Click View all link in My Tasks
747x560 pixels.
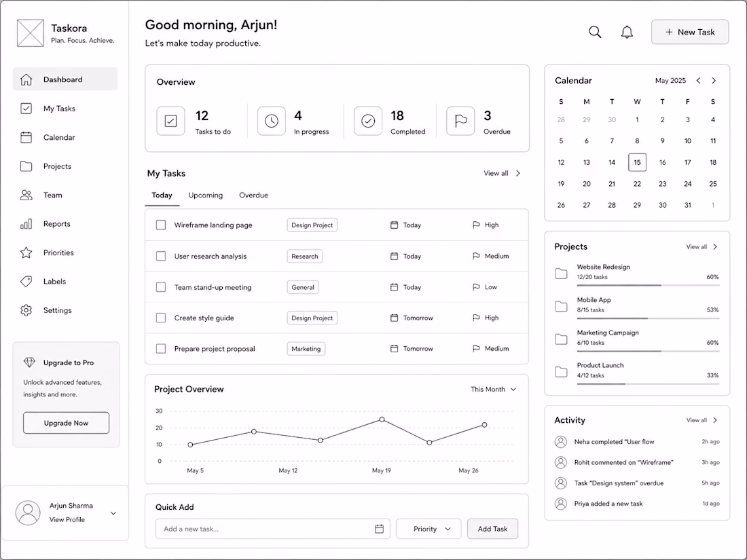pos(496,173)
